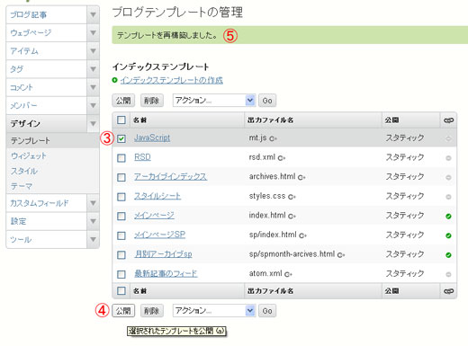Check the アーカイブインデックス template checkbox
This screenshot has height=346, width=468.
(121, 177)
